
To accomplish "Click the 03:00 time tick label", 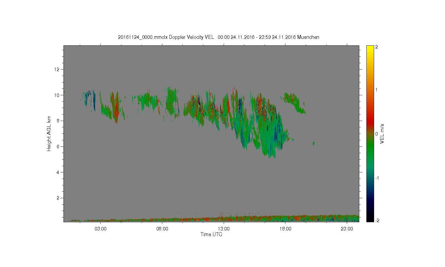I will click(x=101, y=229).
